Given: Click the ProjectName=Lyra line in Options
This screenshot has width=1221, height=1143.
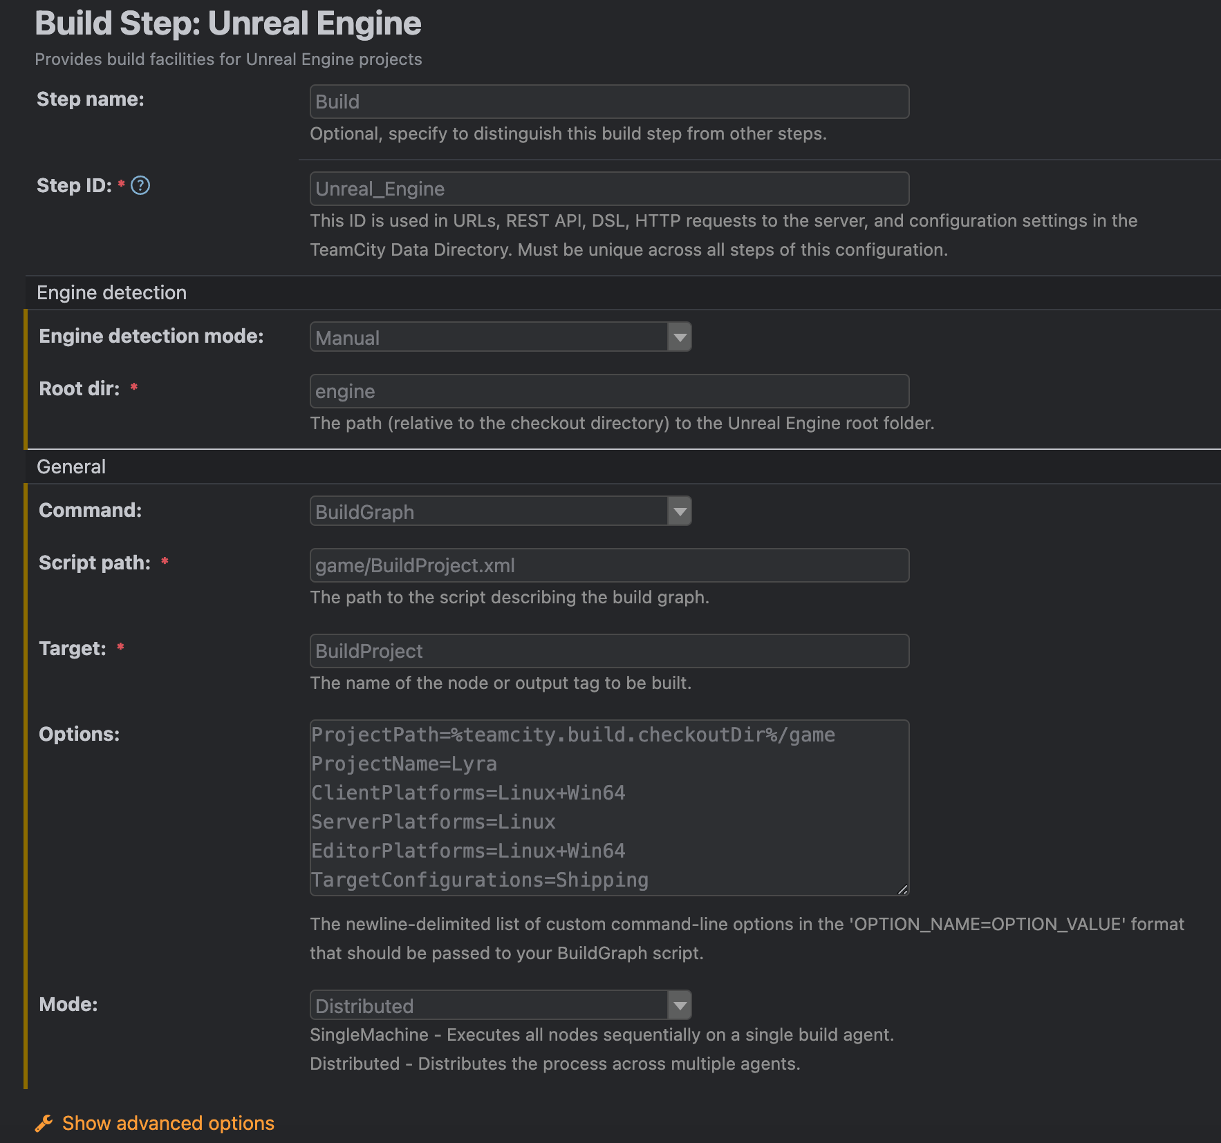Looking at the screenshot, I should click(x=404, y=764).
